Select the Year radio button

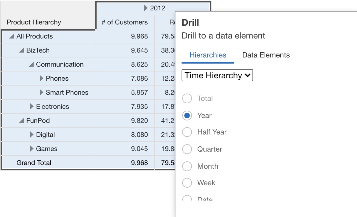(187, 116)
